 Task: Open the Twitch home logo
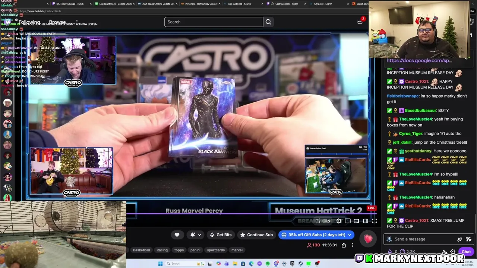coord(7,22)
